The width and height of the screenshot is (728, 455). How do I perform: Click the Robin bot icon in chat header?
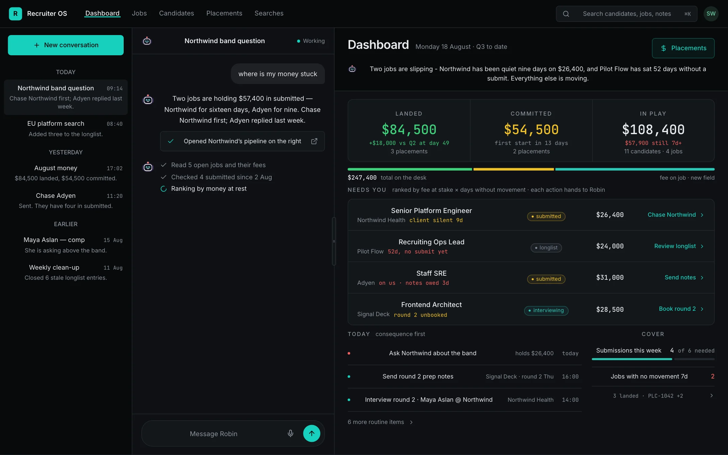[147, 41]
